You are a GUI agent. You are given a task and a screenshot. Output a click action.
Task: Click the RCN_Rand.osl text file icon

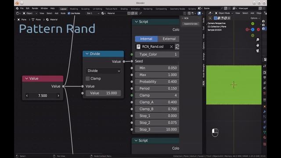pyautogui.click(x=138, y=47)
